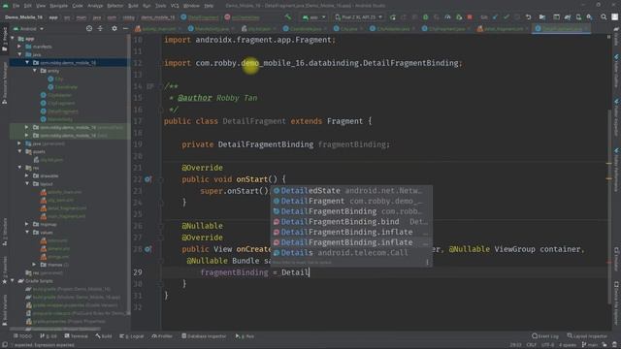Image resolution: width=621 pixels, height=349 pixels.
Task: Click the UTF-8 encoding in status bar
Action: pyautogui.click(x=548, y=345)
